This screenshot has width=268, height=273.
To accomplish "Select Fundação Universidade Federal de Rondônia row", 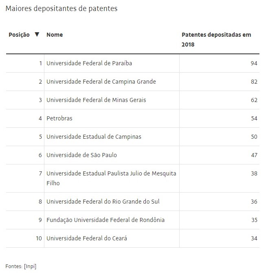I will click(105, 220).
